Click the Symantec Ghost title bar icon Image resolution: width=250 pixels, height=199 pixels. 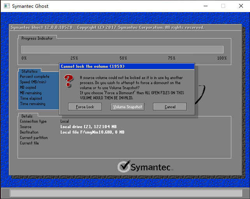click(7, 6)
